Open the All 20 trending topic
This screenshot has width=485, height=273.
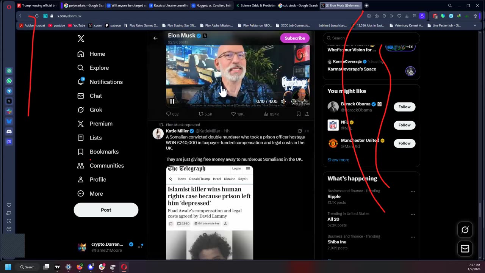(333, 219)
